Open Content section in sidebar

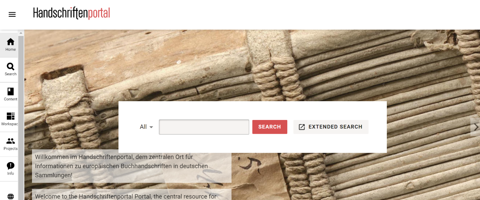coord(10,94)
